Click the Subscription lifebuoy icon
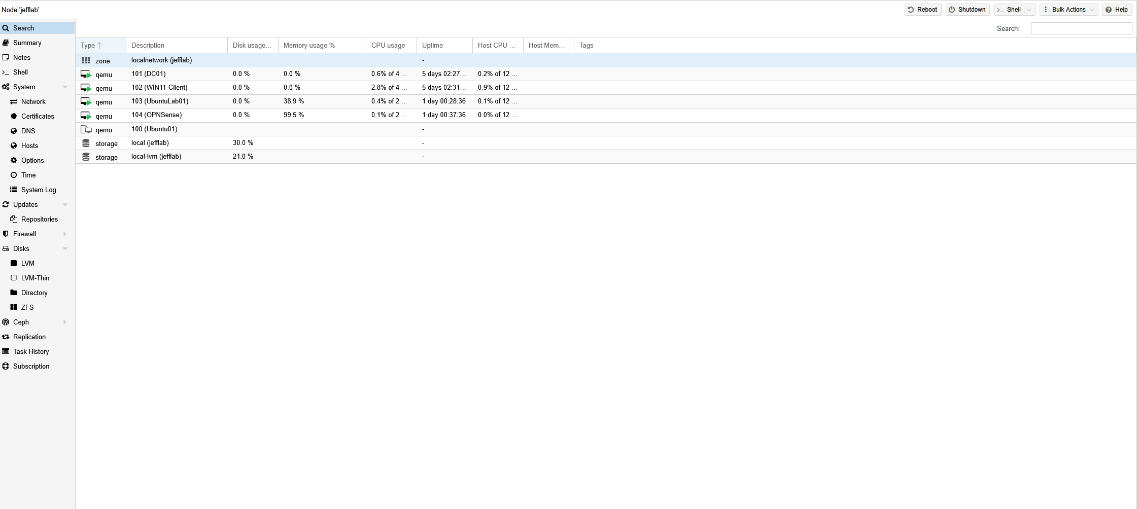This screenshot has width=1138, height=509. [6, 367]
